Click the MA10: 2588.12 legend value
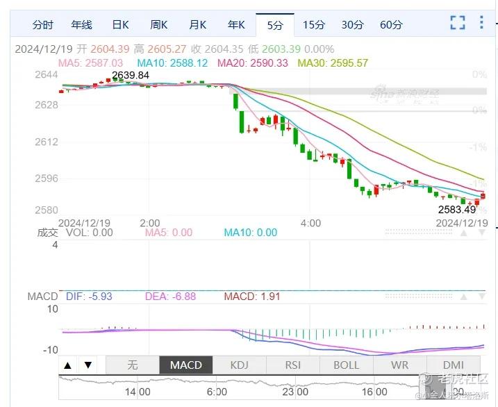 [172, 63]
